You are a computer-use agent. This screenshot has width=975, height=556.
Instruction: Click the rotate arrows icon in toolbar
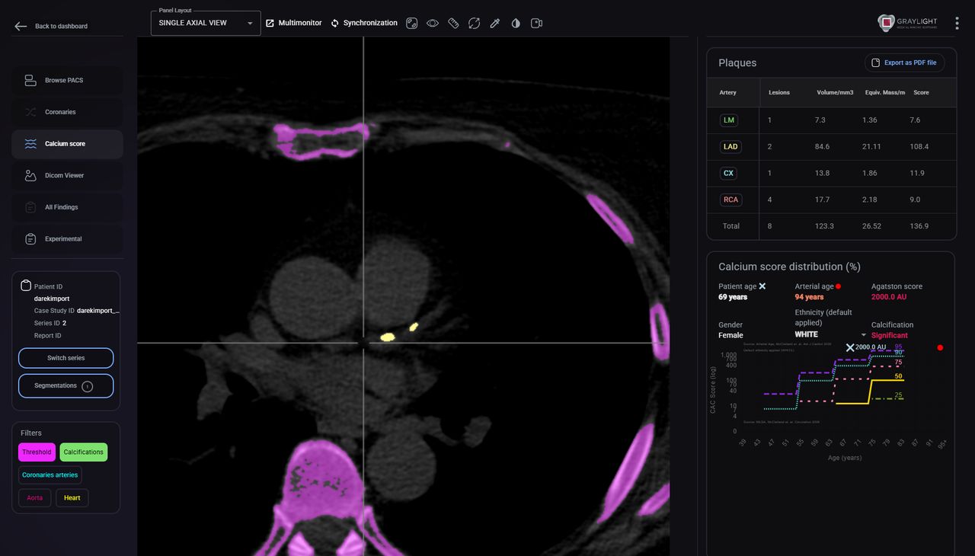474,23
